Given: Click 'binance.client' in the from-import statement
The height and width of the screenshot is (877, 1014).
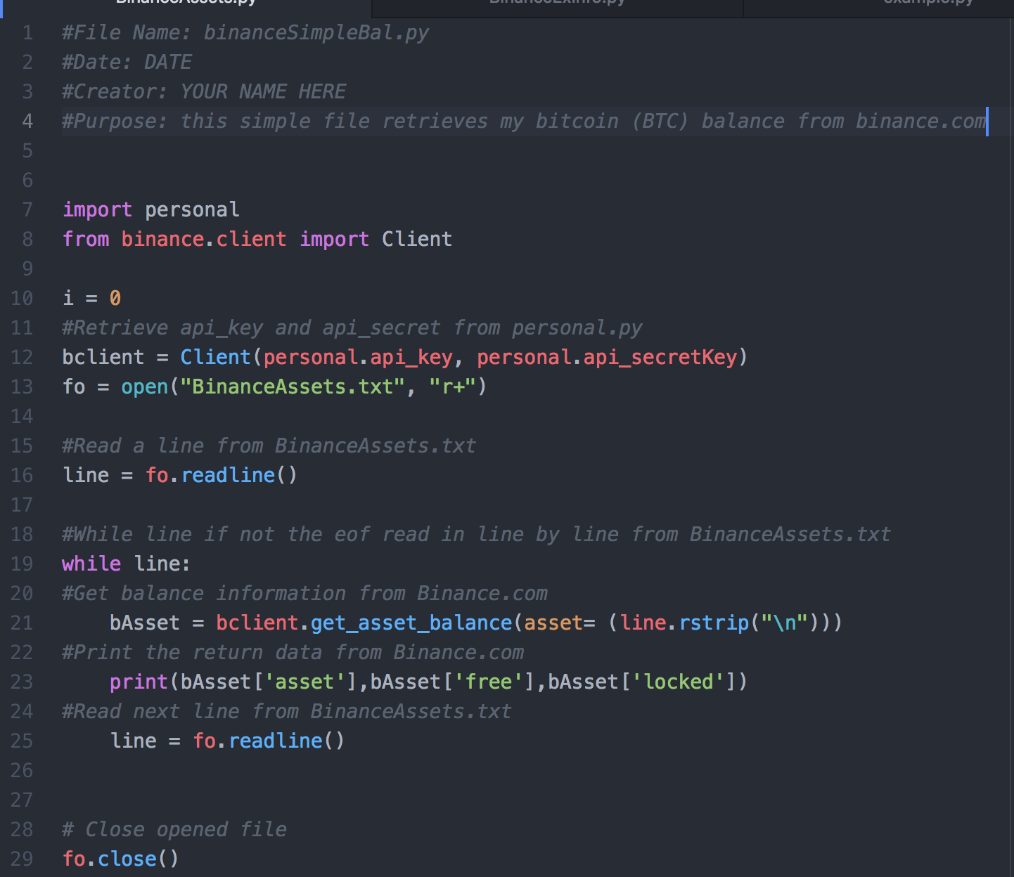Looking at the screenshot, I should (x=204, y=240).
